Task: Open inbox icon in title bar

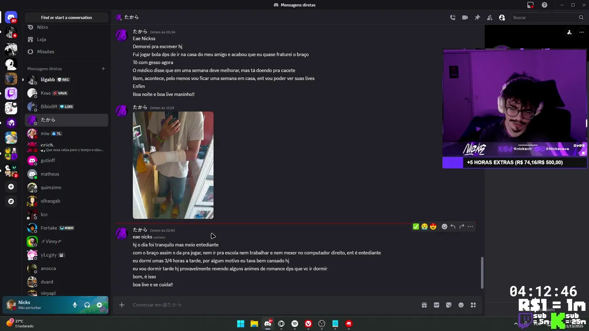Action: [531, 5]
